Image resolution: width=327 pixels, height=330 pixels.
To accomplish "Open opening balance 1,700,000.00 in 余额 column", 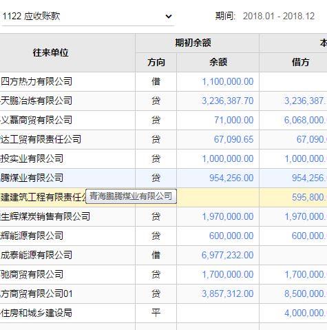I will coord(228,274).
